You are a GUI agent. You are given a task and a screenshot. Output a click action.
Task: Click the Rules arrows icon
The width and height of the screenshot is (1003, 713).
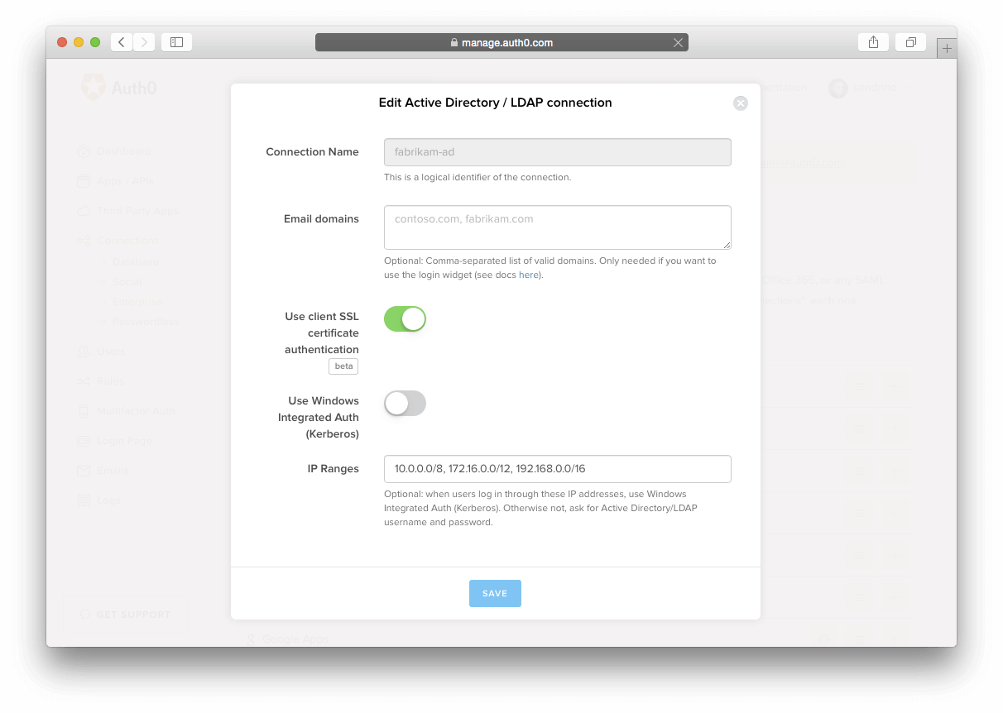[83, 381]
